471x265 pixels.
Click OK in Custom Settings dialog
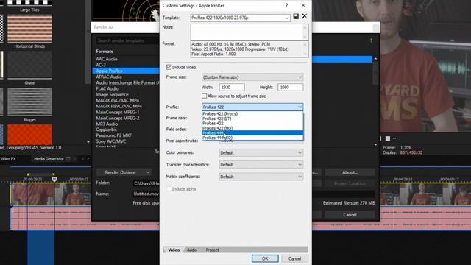[x=265, y=258]
